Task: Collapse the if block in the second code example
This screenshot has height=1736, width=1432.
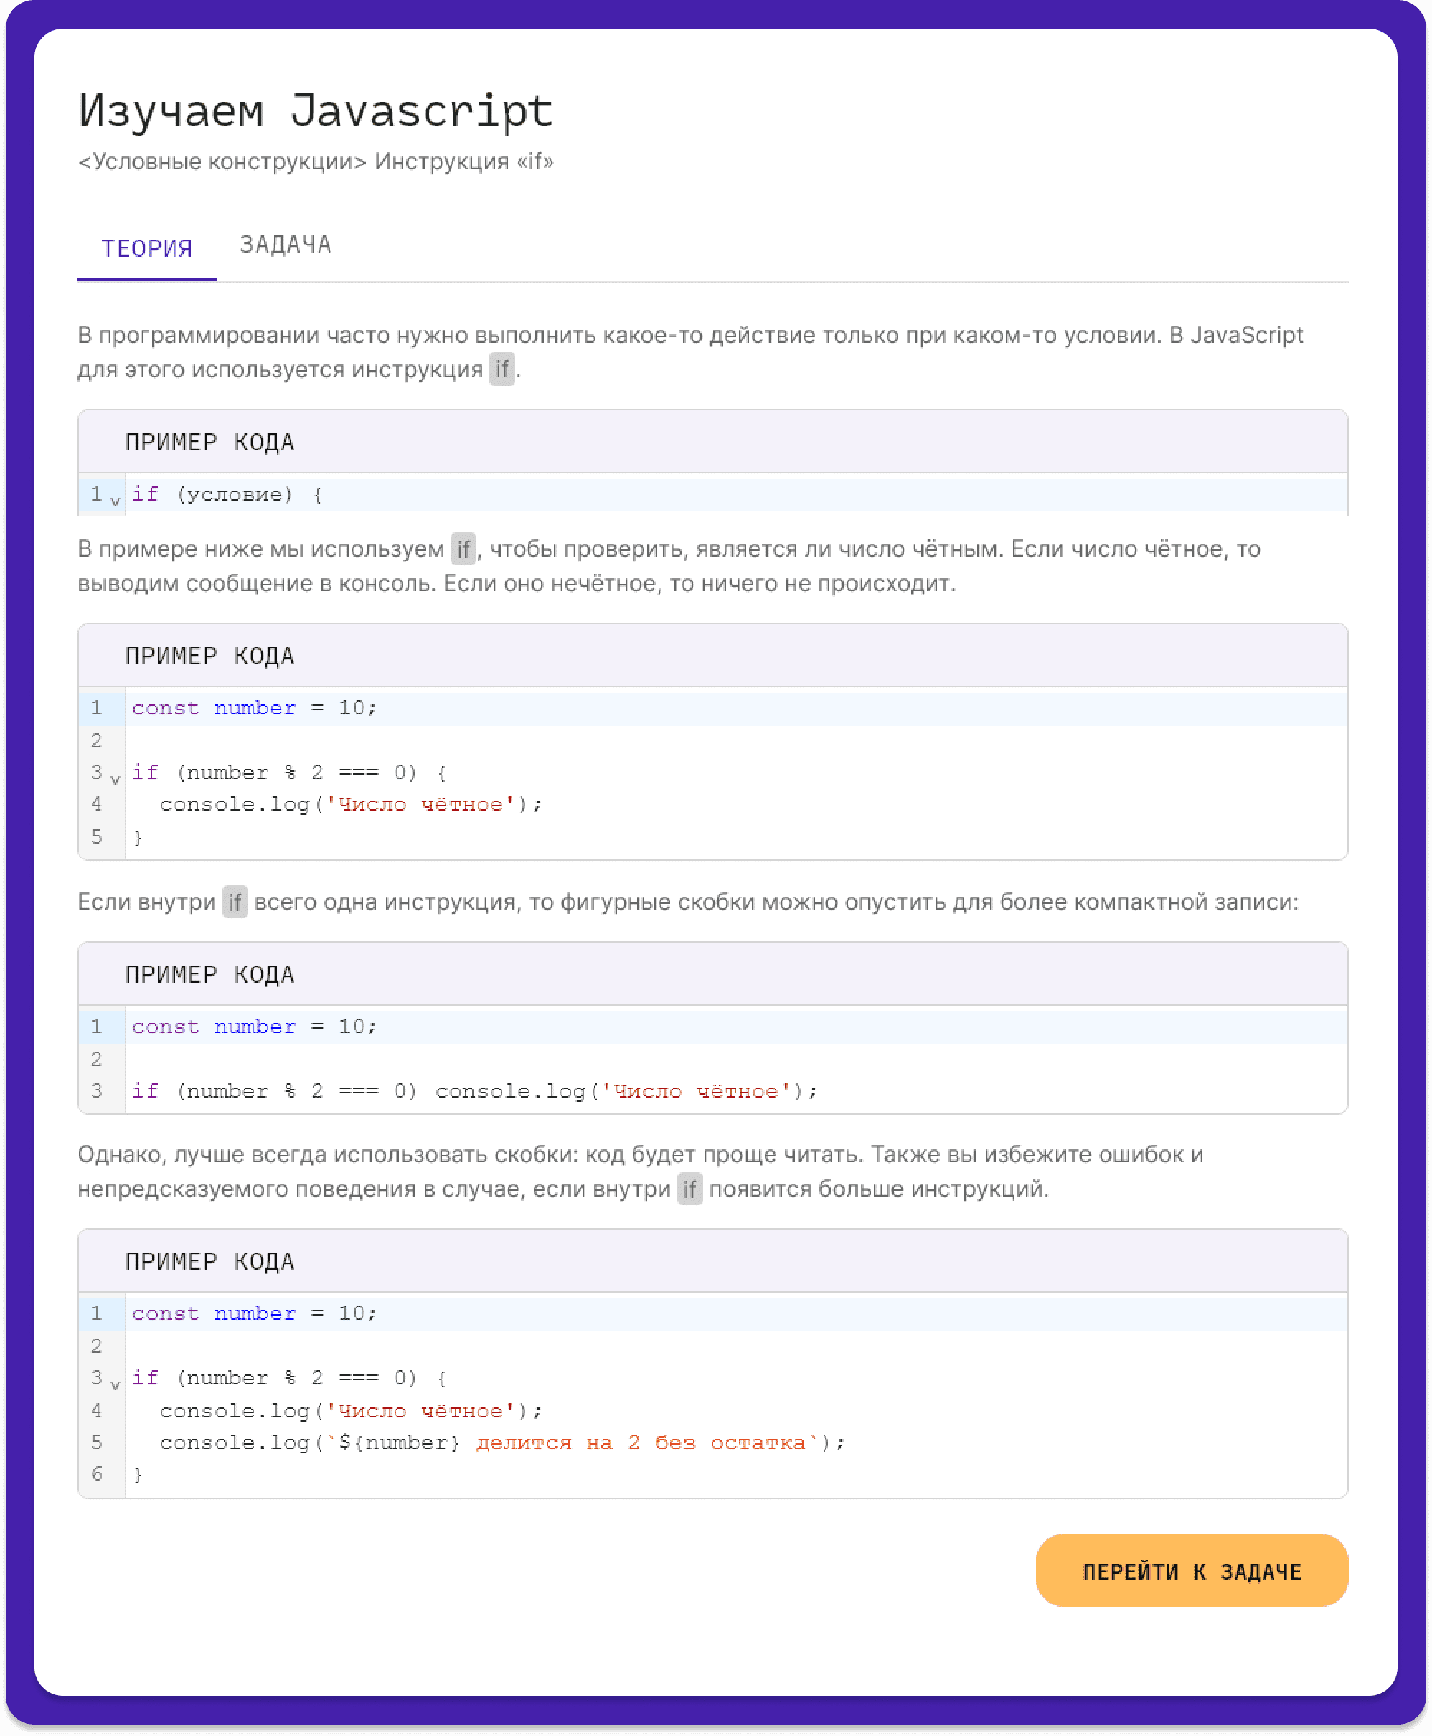Action: click(115, 778)
